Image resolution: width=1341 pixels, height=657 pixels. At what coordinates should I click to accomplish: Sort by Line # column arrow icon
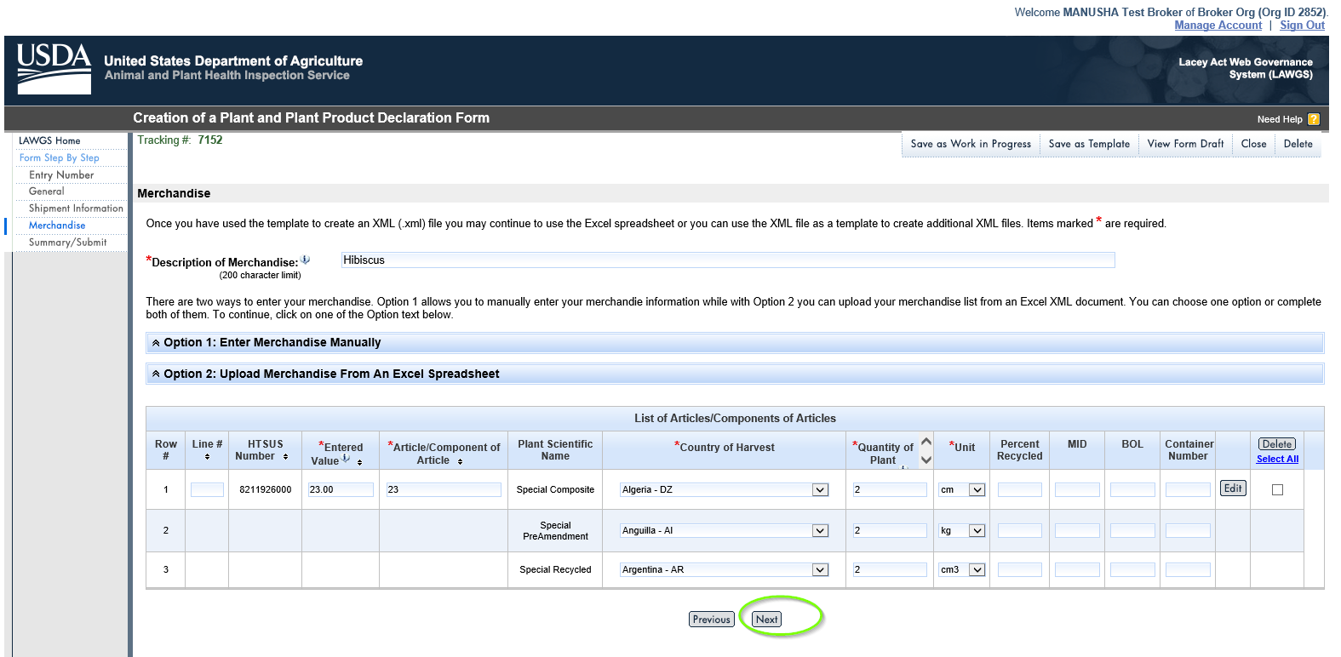click(x=207, y=457)
